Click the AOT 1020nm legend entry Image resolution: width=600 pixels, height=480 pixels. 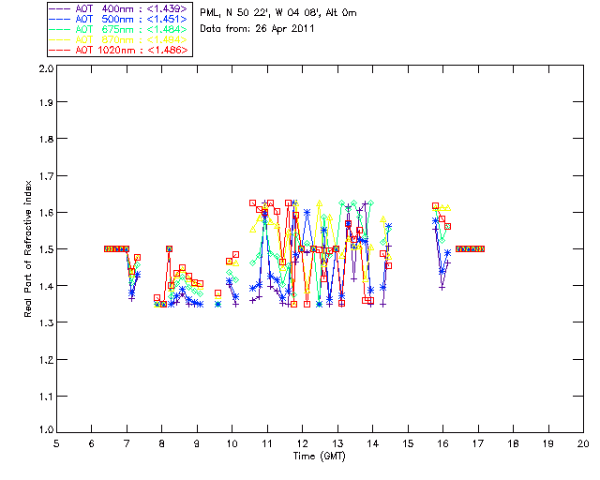coord(118,50)
